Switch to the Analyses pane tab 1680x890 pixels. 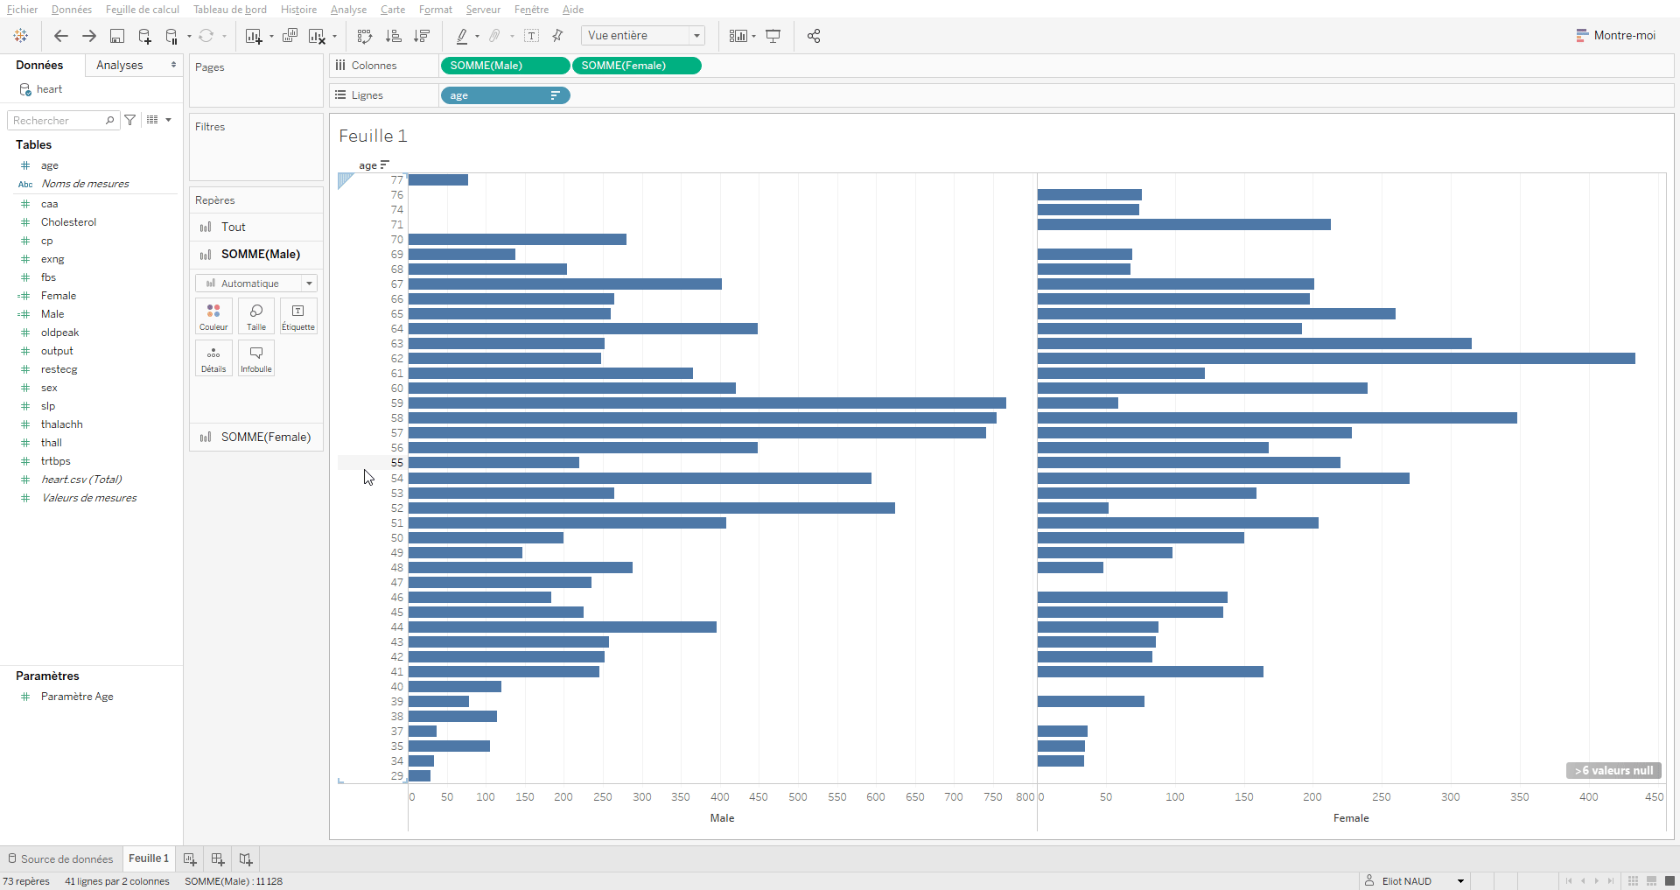pyautogui.click(x=120, y=66)
